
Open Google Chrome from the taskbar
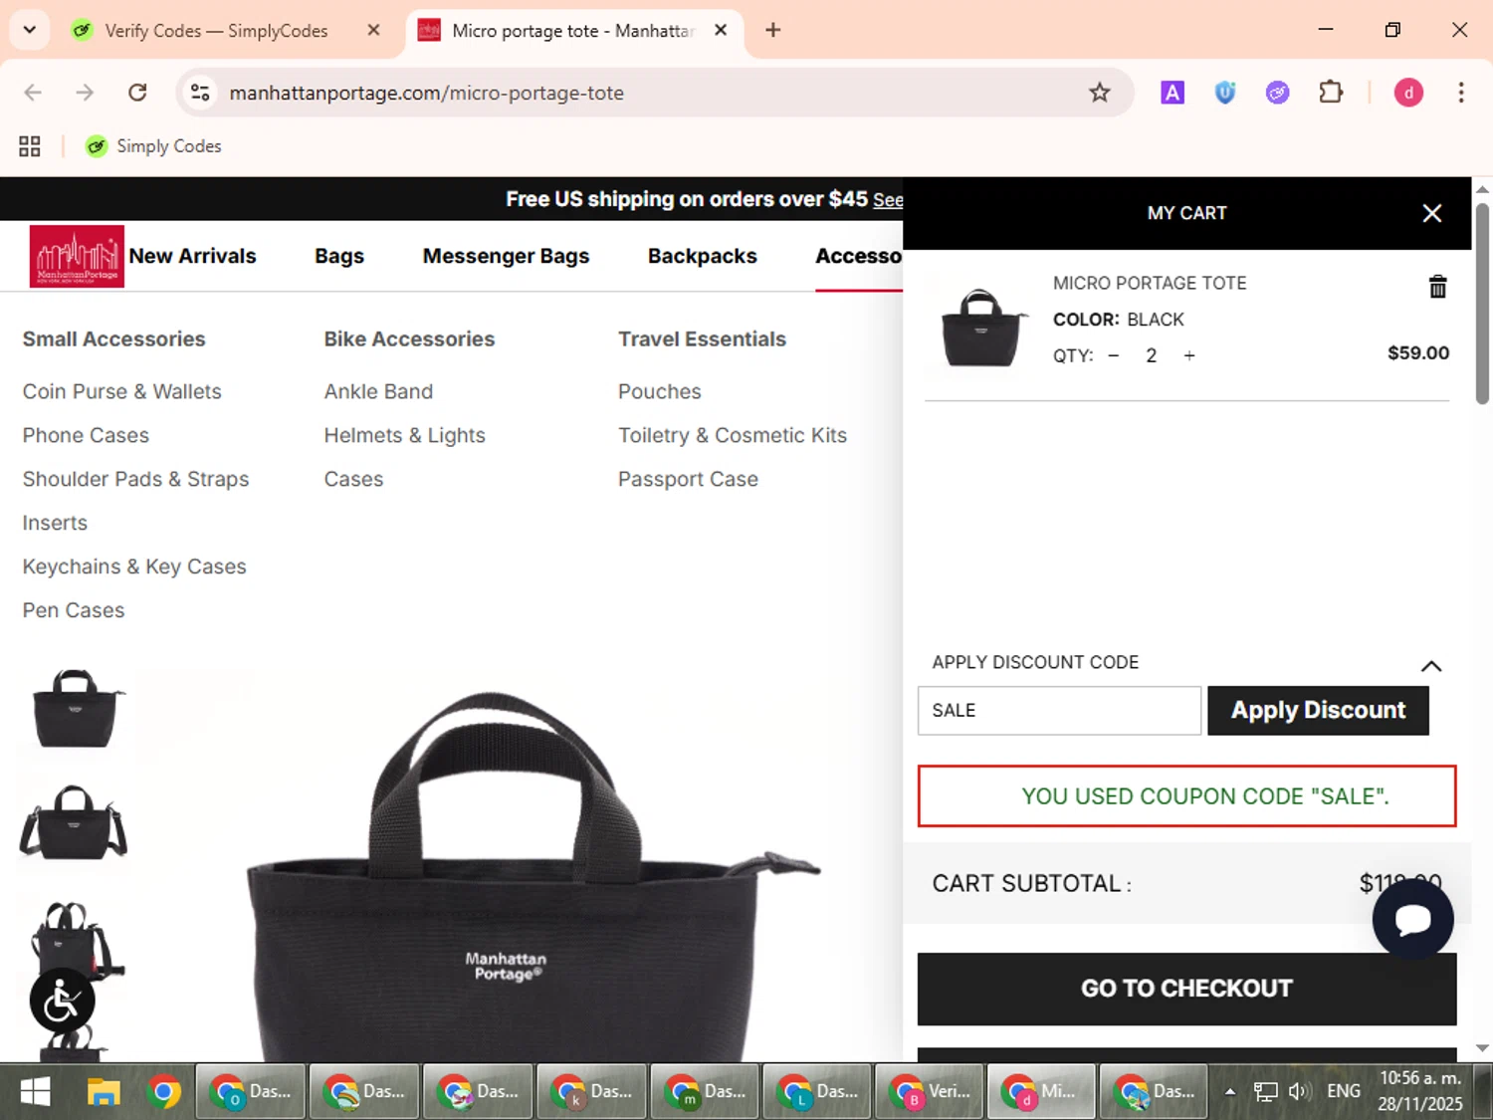tap(163, 1092)
